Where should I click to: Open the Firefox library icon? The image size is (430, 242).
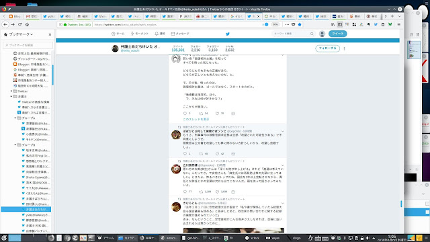coord(333,24)
